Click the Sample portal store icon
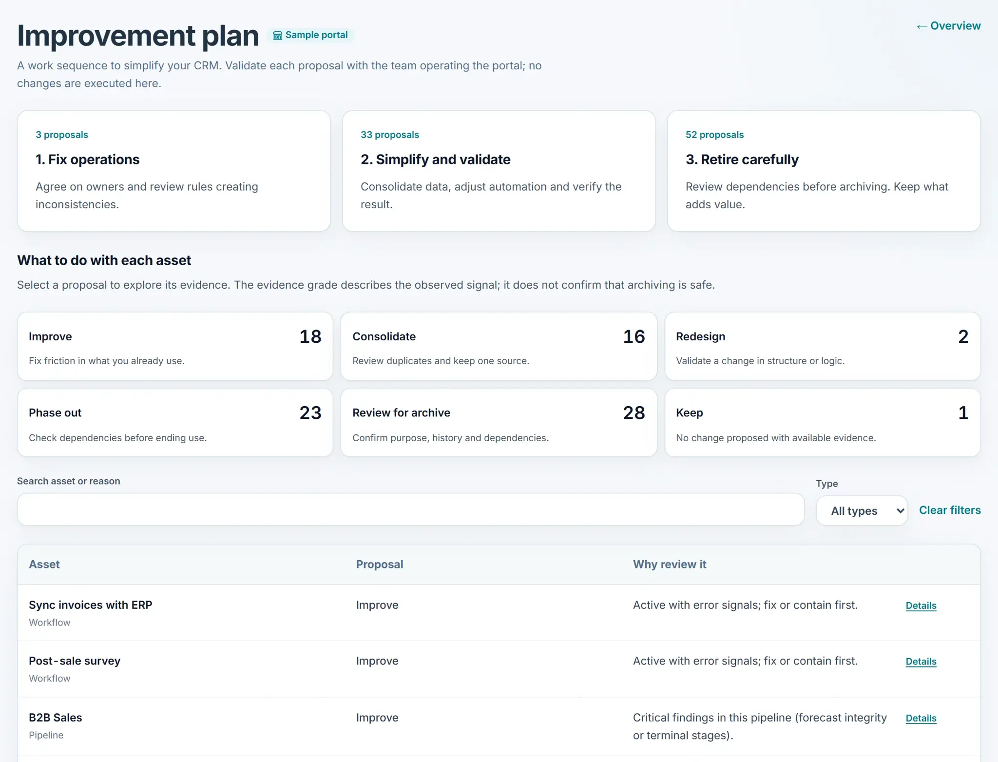The image size is (998, 762). tap(277, 36)
